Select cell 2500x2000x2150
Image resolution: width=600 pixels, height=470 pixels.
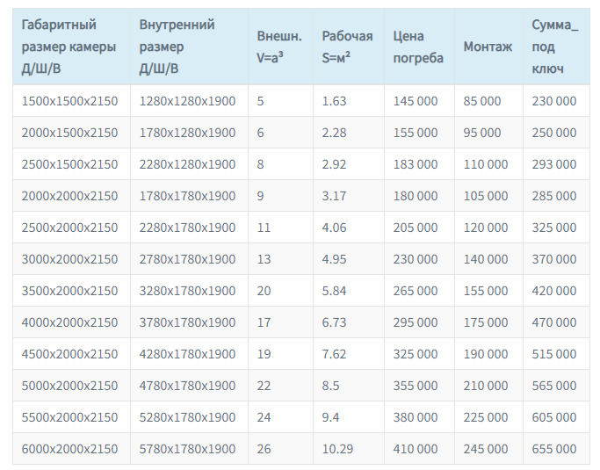(x=69, y=228)
